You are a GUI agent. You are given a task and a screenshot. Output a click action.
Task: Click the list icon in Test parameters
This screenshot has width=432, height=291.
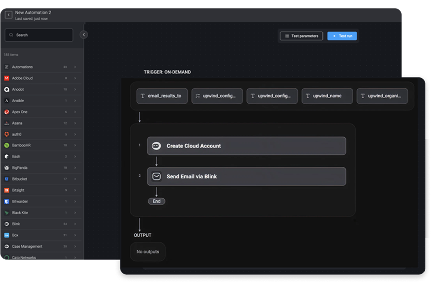[x=287, y=36]
